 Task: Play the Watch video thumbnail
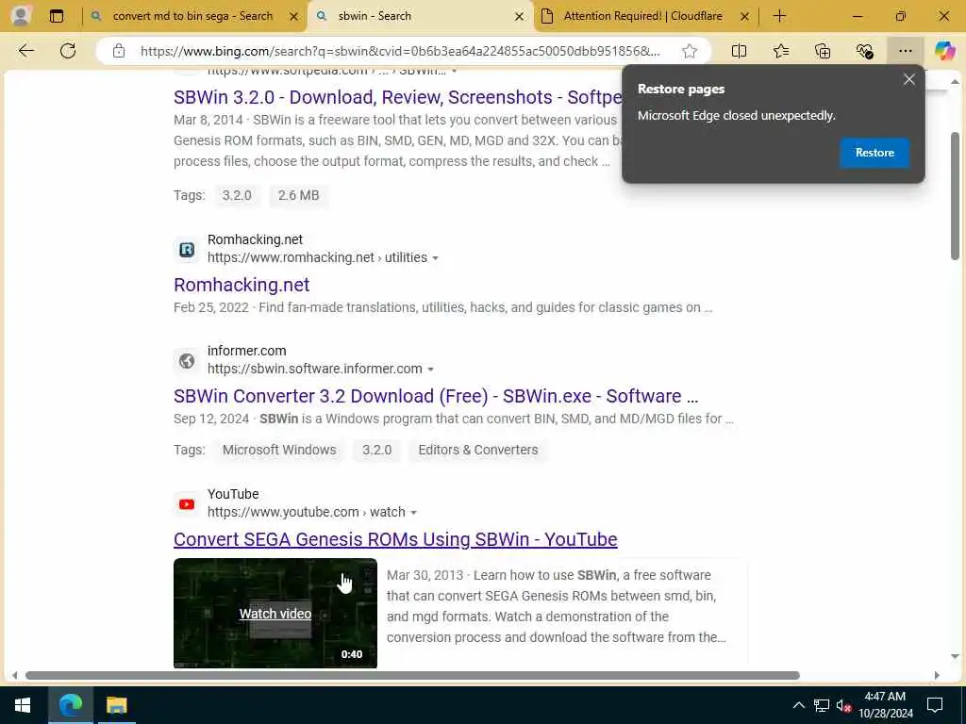pos(275,613)
